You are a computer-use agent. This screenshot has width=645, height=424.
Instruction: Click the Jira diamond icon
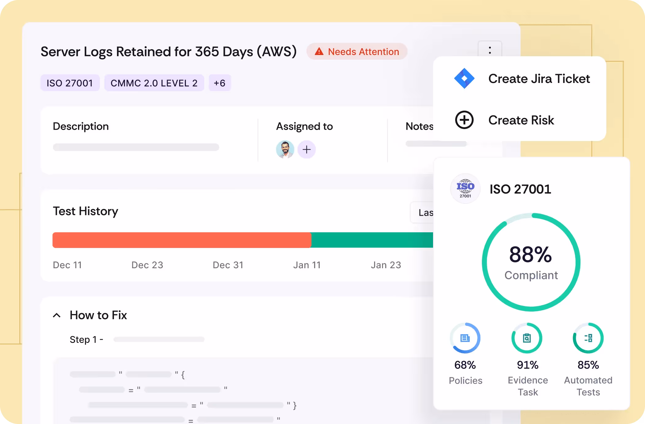coord(464,79)
